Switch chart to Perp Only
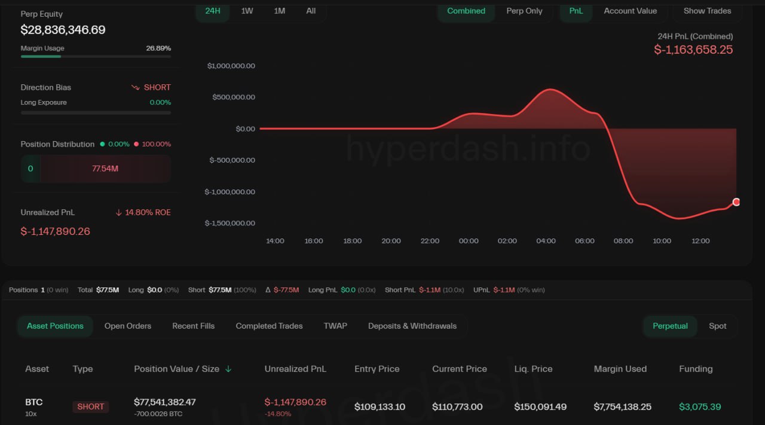765x425 pixels. (x=524, y=11)
